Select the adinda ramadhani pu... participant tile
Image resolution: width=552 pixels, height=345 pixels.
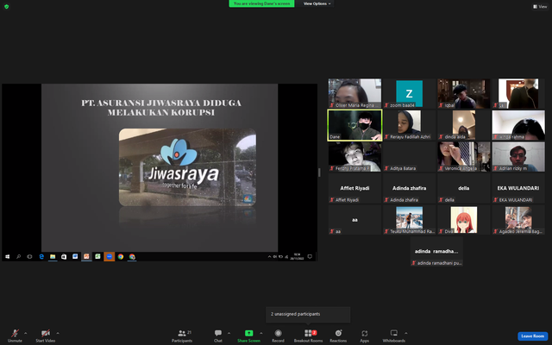point(436,252)
